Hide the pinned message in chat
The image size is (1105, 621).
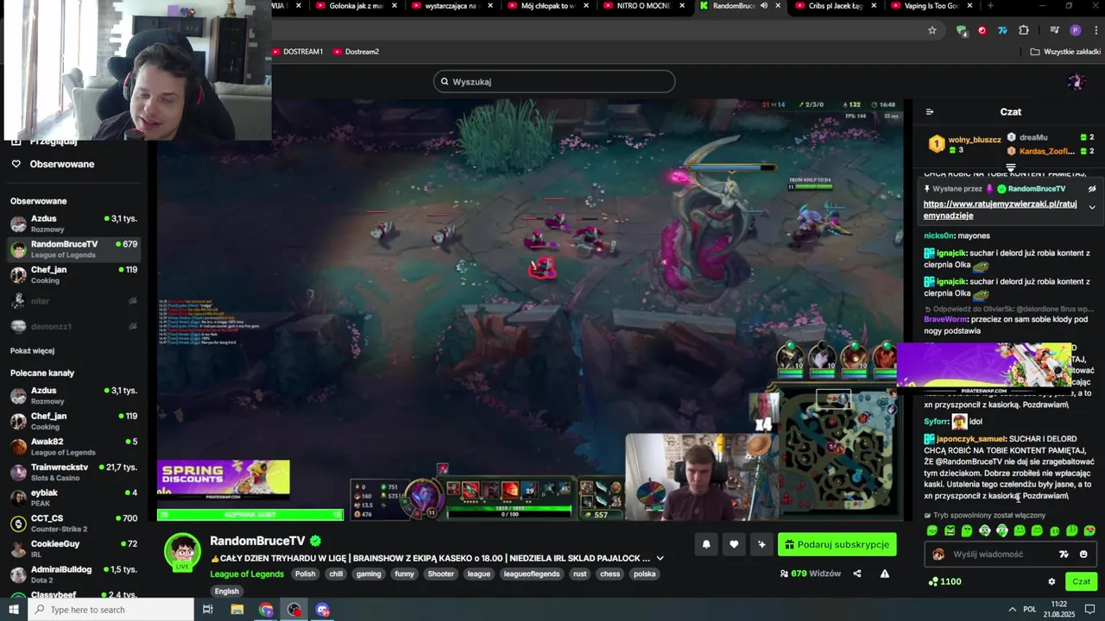click(x=1091, y=189)
